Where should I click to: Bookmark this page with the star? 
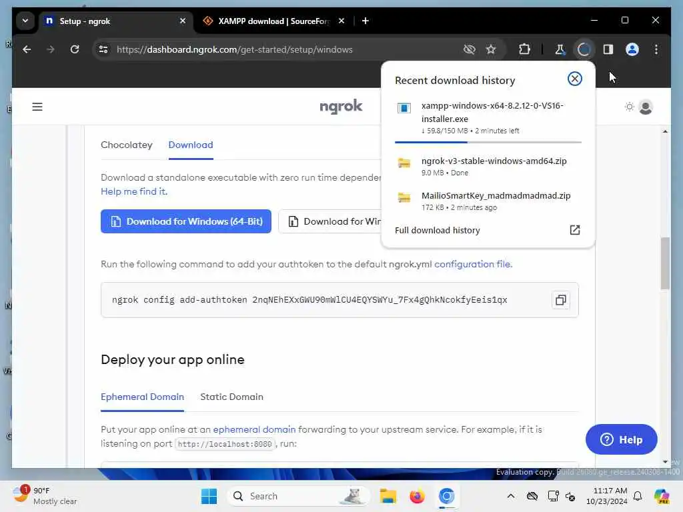coord(491,49)
